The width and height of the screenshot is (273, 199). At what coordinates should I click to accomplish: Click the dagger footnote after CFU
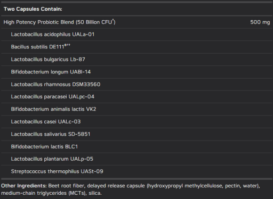point(113,20)
